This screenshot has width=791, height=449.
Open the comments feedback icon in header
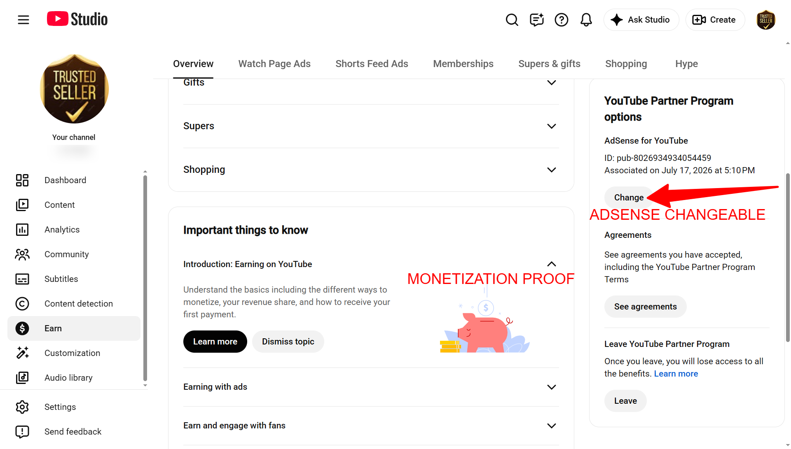pos(537,19)
